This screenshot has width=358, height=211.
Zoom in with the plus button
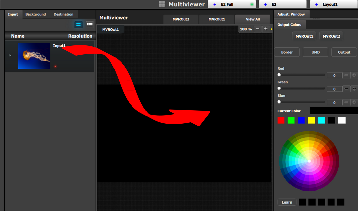266,29
